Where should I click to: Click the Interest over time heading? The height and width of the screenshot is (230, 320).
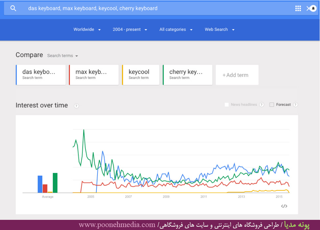(x=42, y=105)
